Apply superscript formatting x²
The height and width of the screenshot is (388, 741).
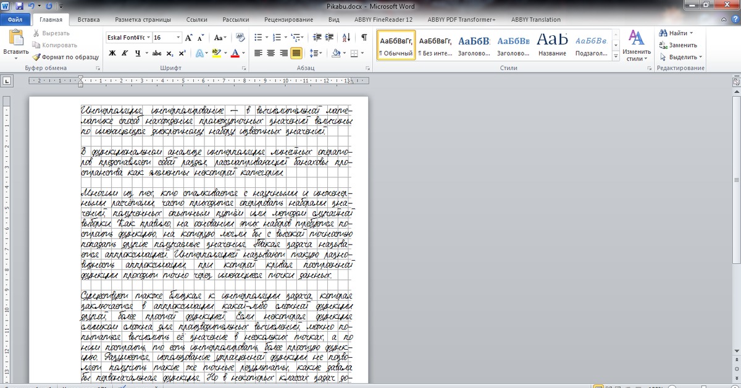coord(183,53)
